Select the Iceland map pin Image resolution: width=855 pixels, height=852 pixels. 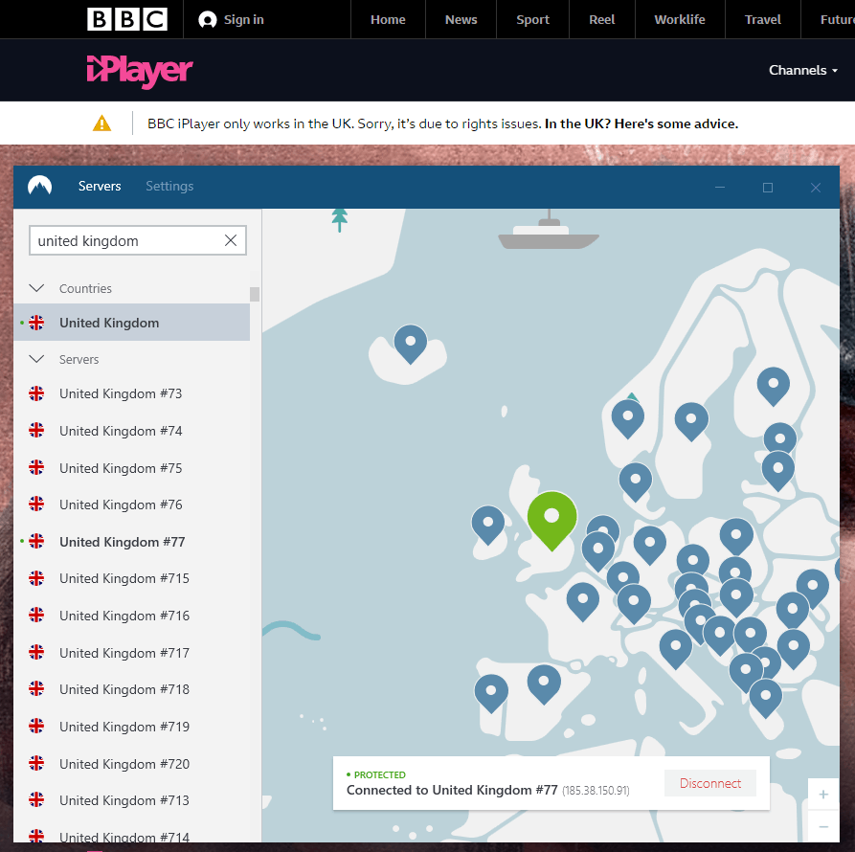tap(411, 344)
